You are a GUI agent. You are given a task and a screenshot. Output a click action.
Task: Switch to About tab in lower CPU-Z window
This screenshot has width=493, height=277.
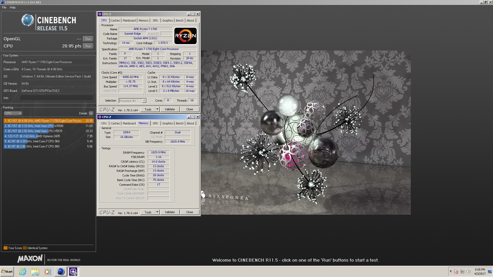coord(191,123)
